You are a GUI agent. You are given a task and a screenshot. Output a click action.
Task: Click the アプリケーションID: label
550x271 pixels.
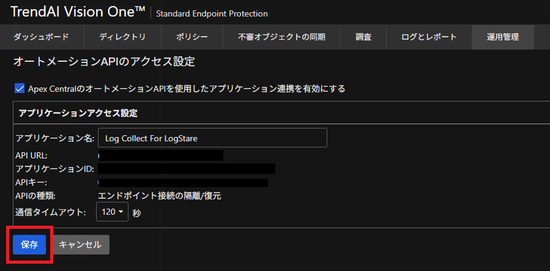click(54, 169)
